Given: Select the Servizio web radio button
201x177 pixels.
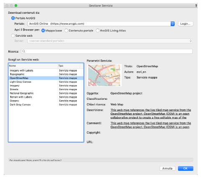Looking at the screenshot, I should [13, 35].
